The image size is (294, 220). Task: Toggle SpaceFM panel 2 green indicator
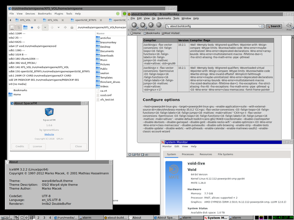[124, 14]
